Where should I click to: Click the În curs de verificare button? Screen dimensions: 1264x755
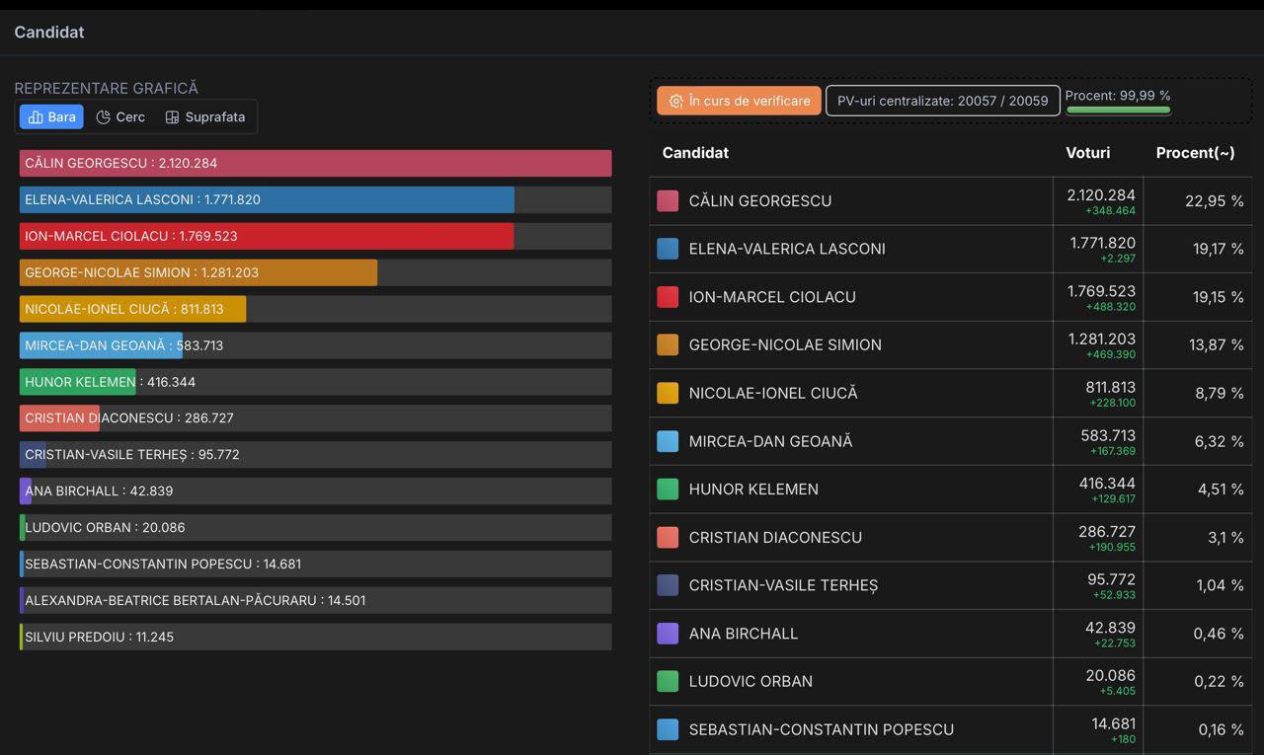tap(739, 101)
